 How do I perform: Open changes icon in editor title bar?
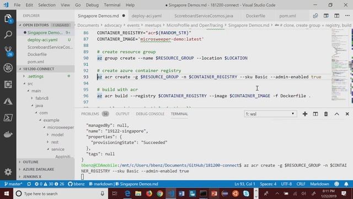coord(315,16)
